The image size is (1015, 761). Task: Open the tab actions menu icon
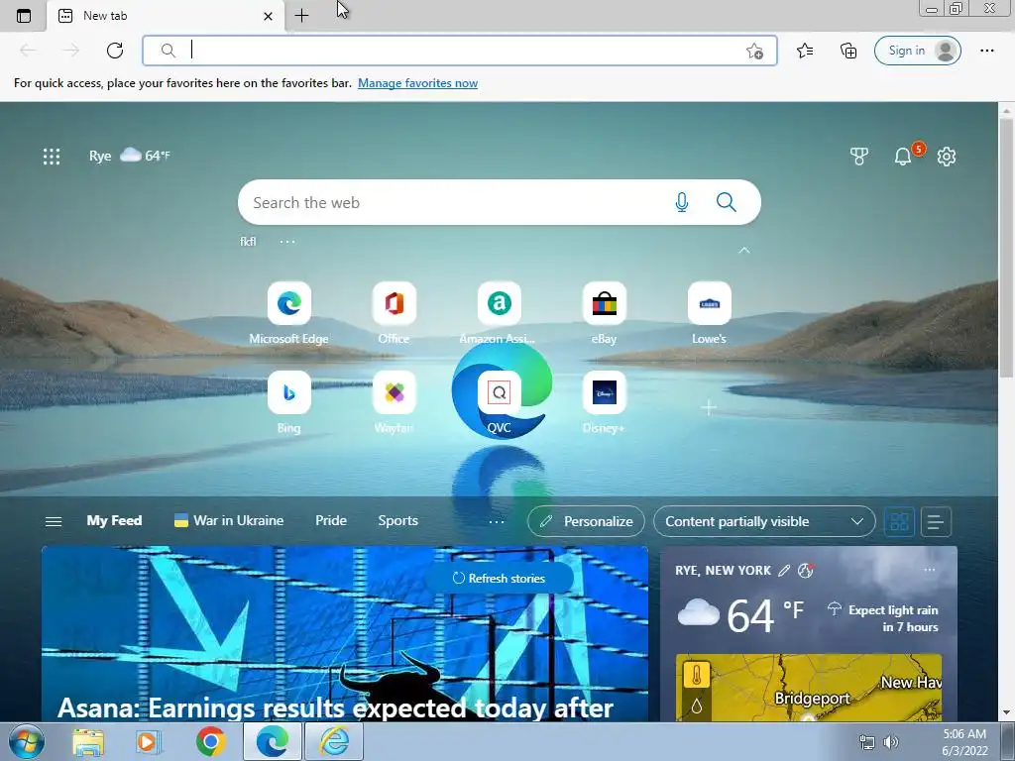24,16
